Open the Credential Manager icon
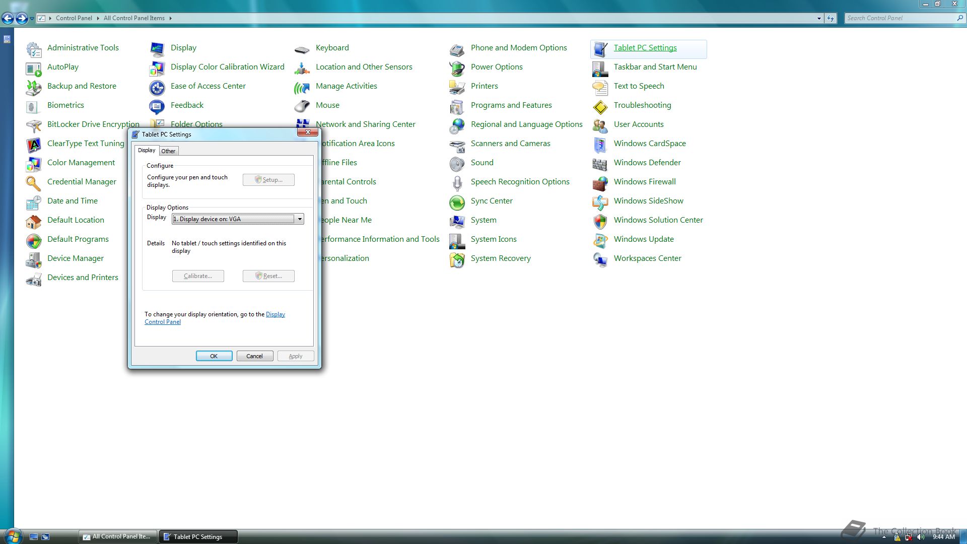Screen dimensions: 967x544 point(34,183)
